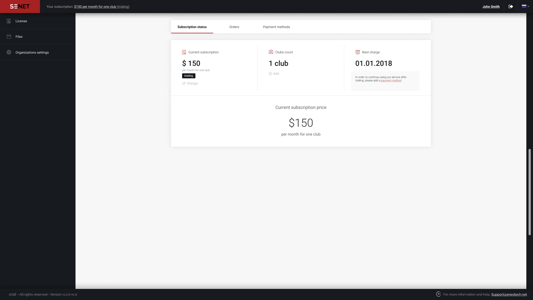Image resolution: width=533 pixels, height=300 pixels.
Task: Click the Next charge calendar icon
Action: pos(358,52)
